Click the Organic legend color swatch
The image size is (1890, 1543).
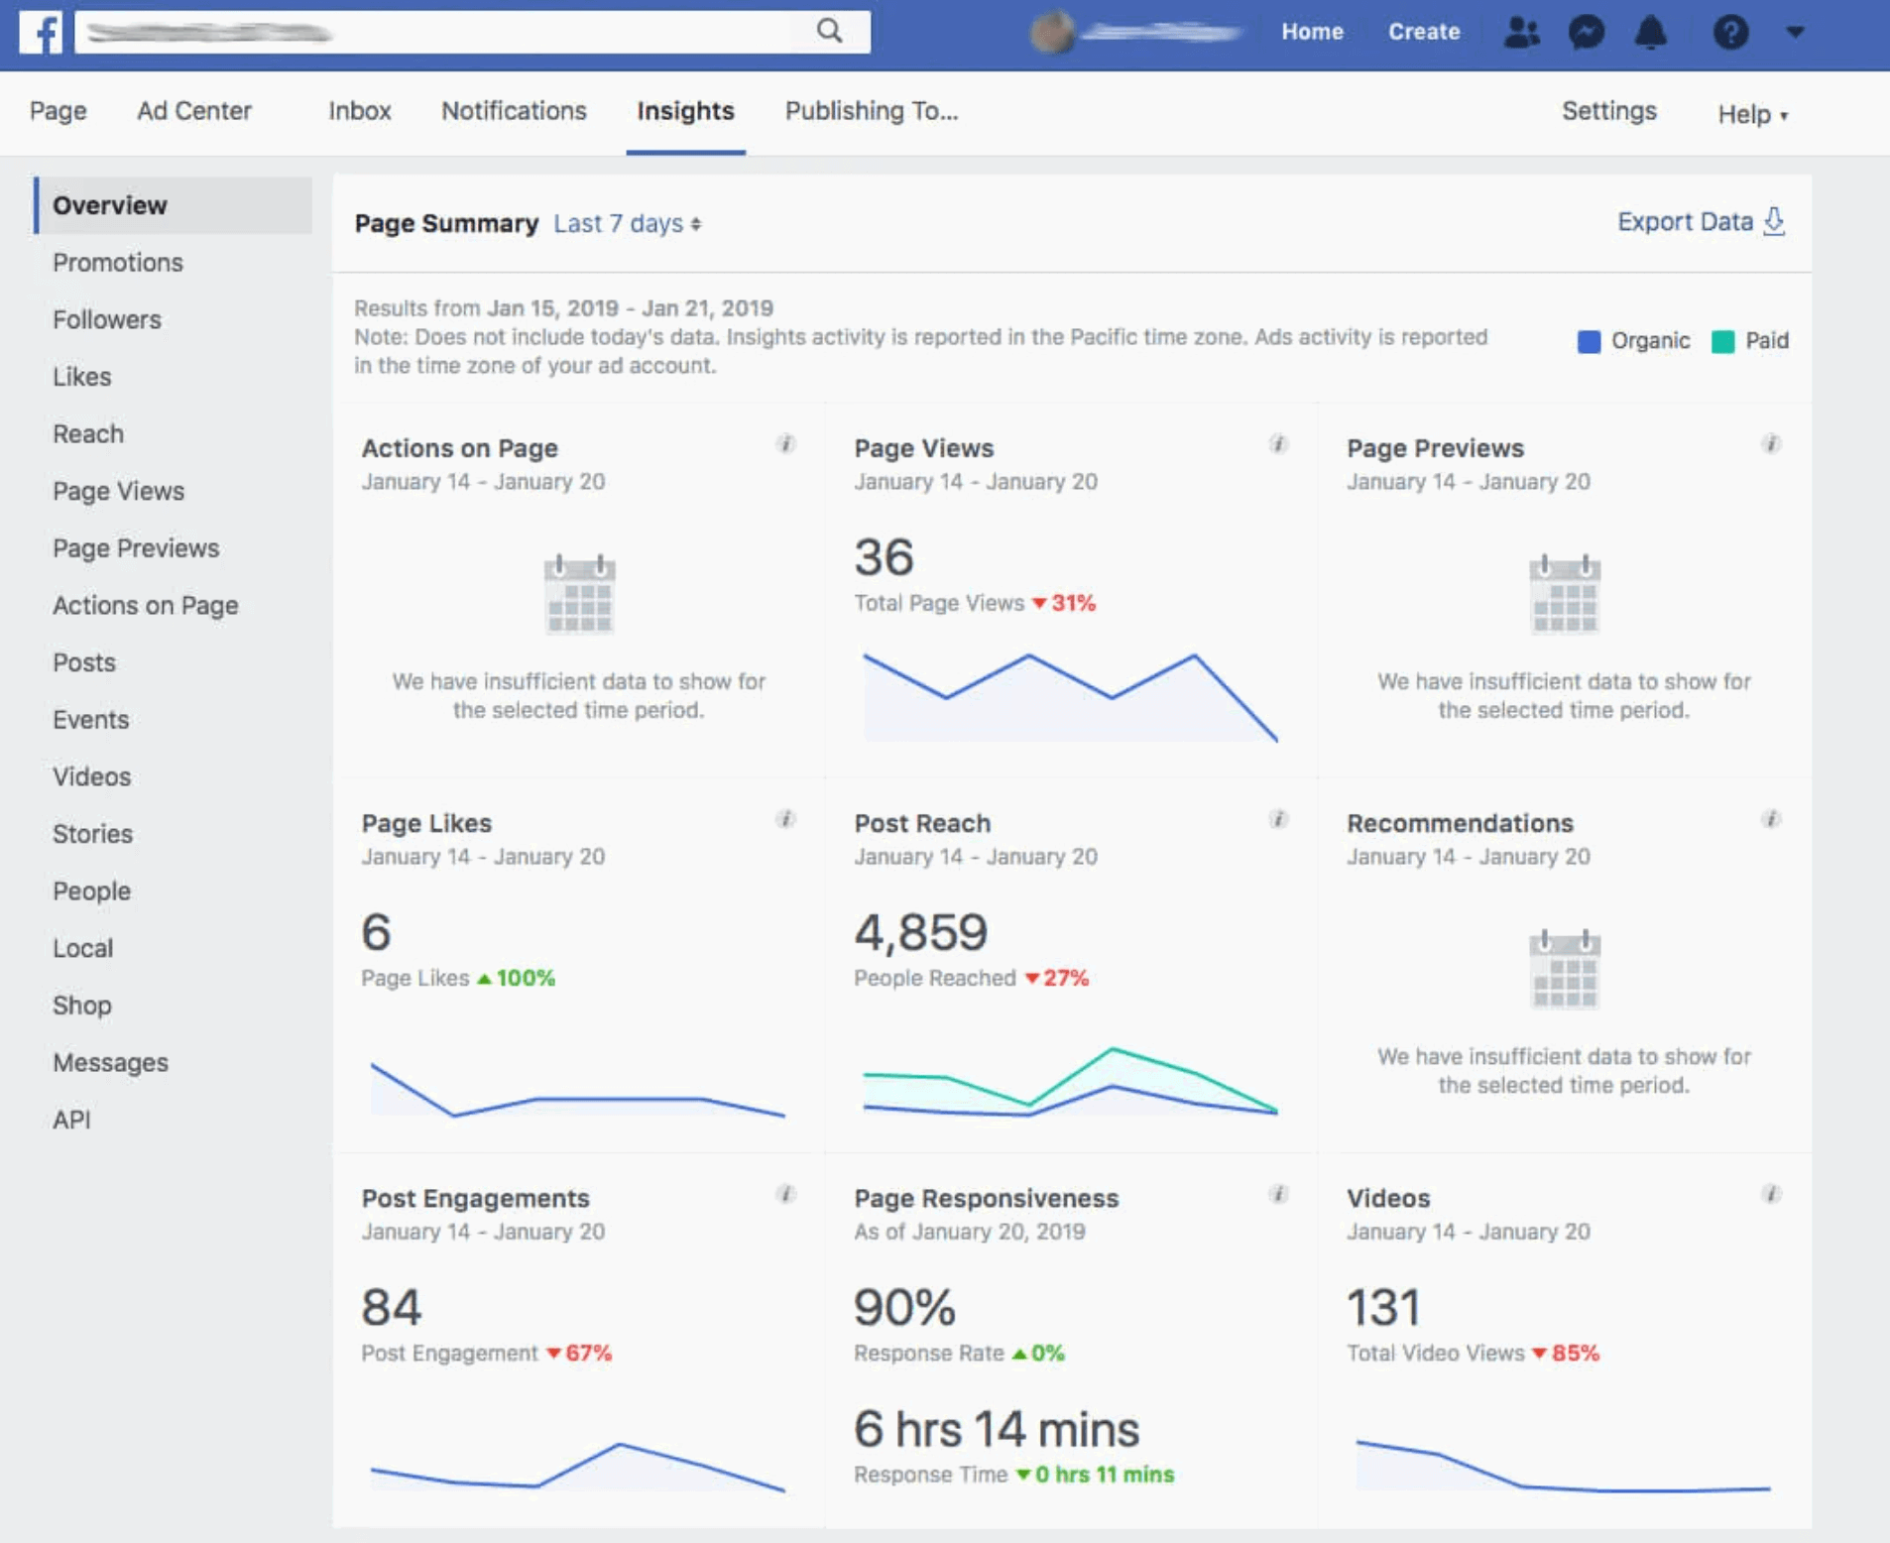(x=1589, y=341)
